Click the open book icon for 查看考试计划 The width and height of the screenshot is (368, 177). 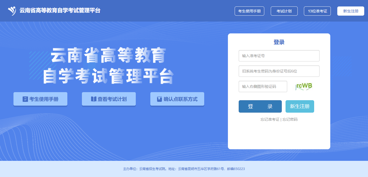(93, 99)
